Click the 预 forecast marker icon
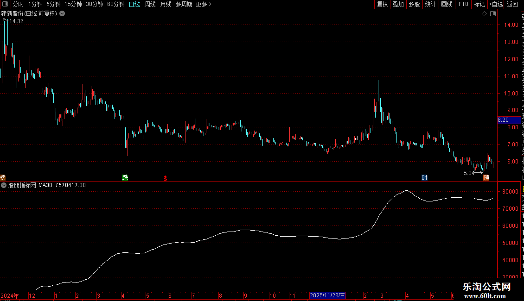The image size is (524, 301). (x=486, y=177)
